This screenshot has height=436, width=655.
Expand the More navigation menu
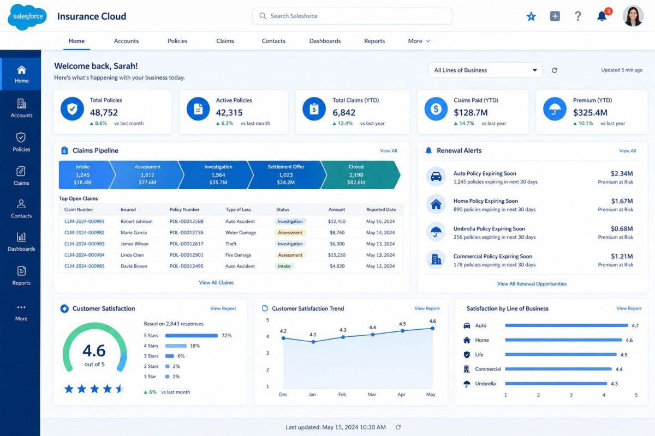(419, 41)
